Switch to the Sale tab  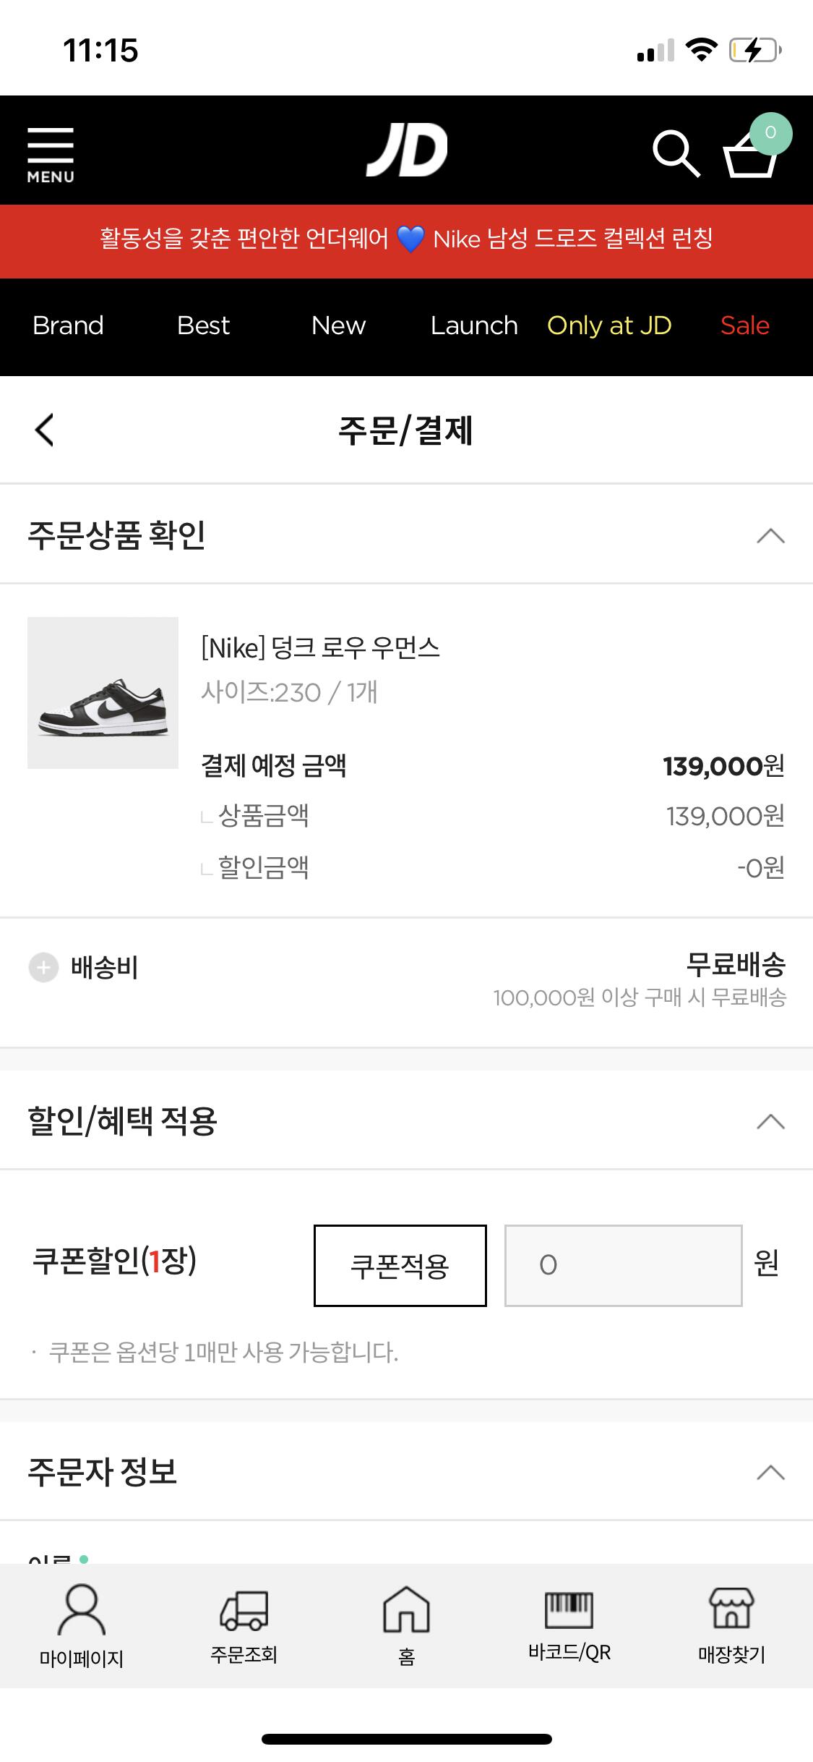(x=744, y=326)
